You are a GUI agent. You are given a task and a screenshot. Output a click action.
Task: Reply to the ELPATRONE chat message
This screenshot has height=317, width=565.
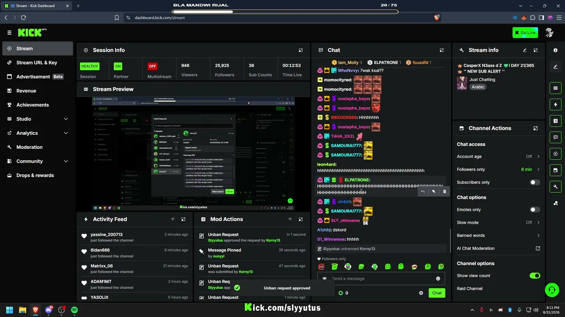[423, 192]
